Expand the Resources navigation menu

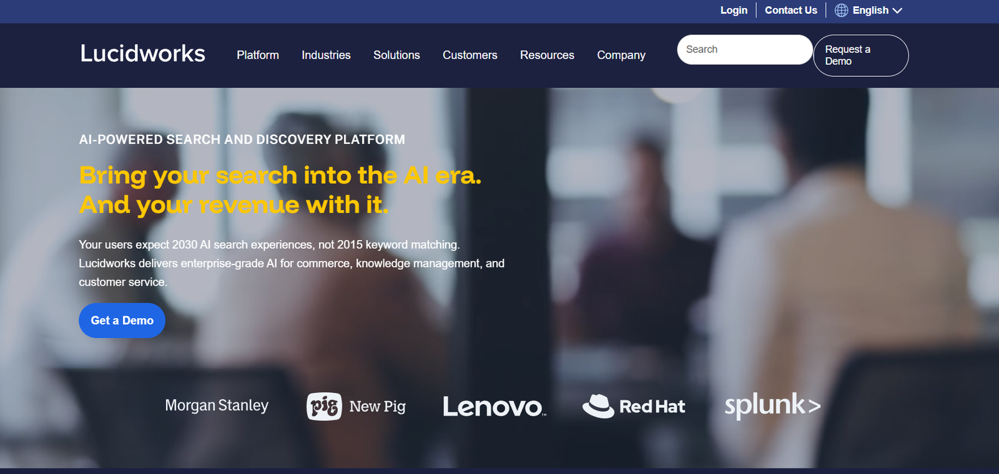pyautogui.click(x=547, y=55)
